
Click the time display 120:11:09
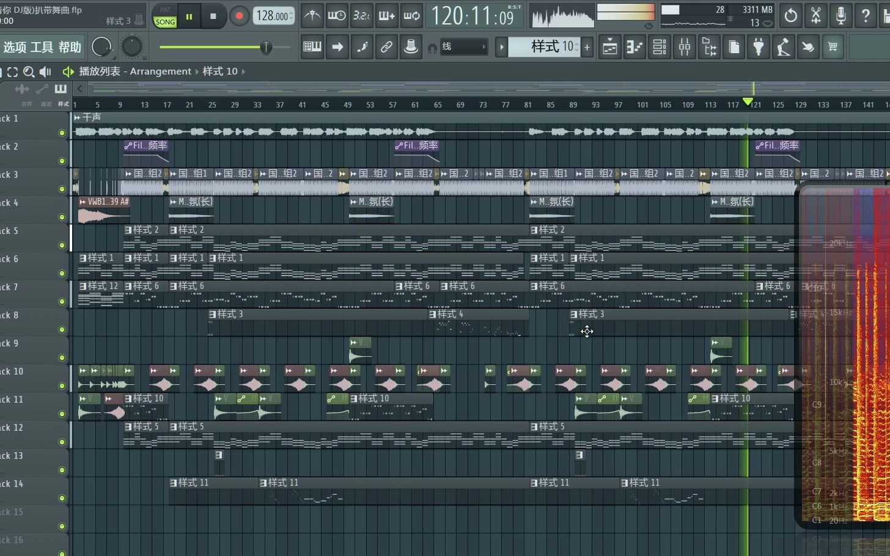[474, 16]
